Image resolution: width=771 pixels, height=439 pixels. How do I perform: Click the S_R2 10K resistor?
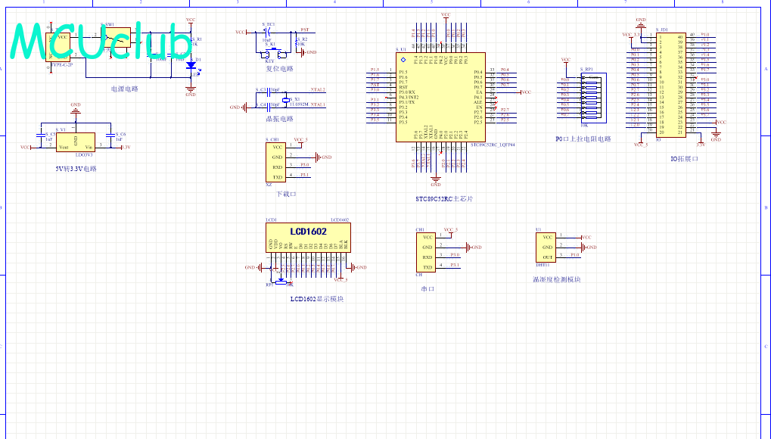(297, 43)
